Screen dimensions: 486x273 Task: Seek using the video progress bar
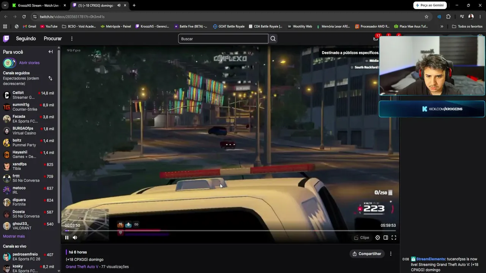[x=230, y=231]
